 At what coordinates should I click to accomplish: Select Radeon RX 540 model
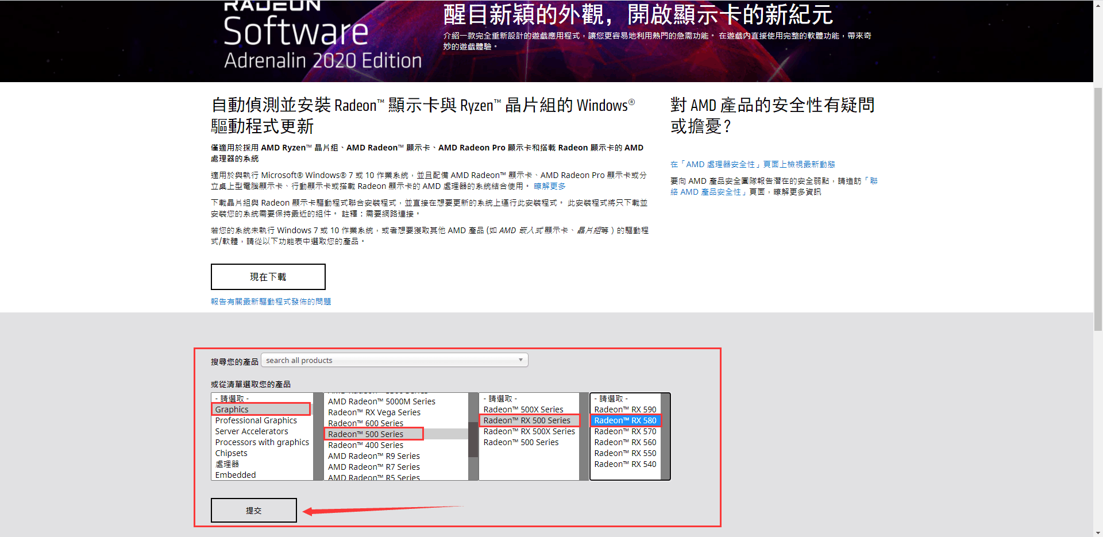click(x=626, y=464)
